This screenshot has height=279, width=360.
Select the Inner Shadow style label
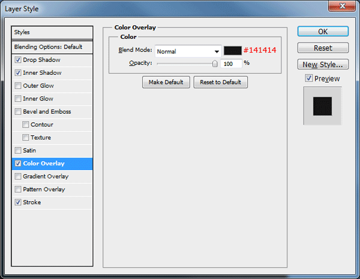[x=42, y=73]
